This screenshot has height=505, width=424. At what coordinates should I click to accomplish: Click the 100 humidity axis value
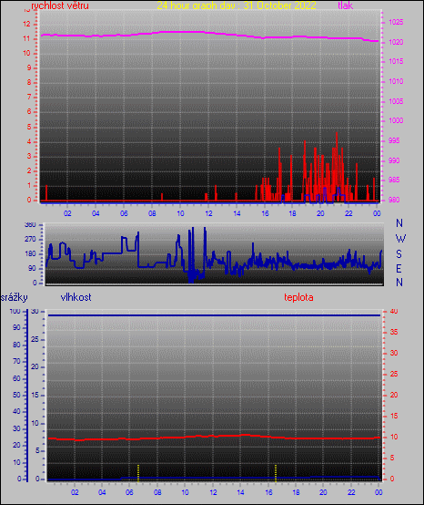(15, 312)
